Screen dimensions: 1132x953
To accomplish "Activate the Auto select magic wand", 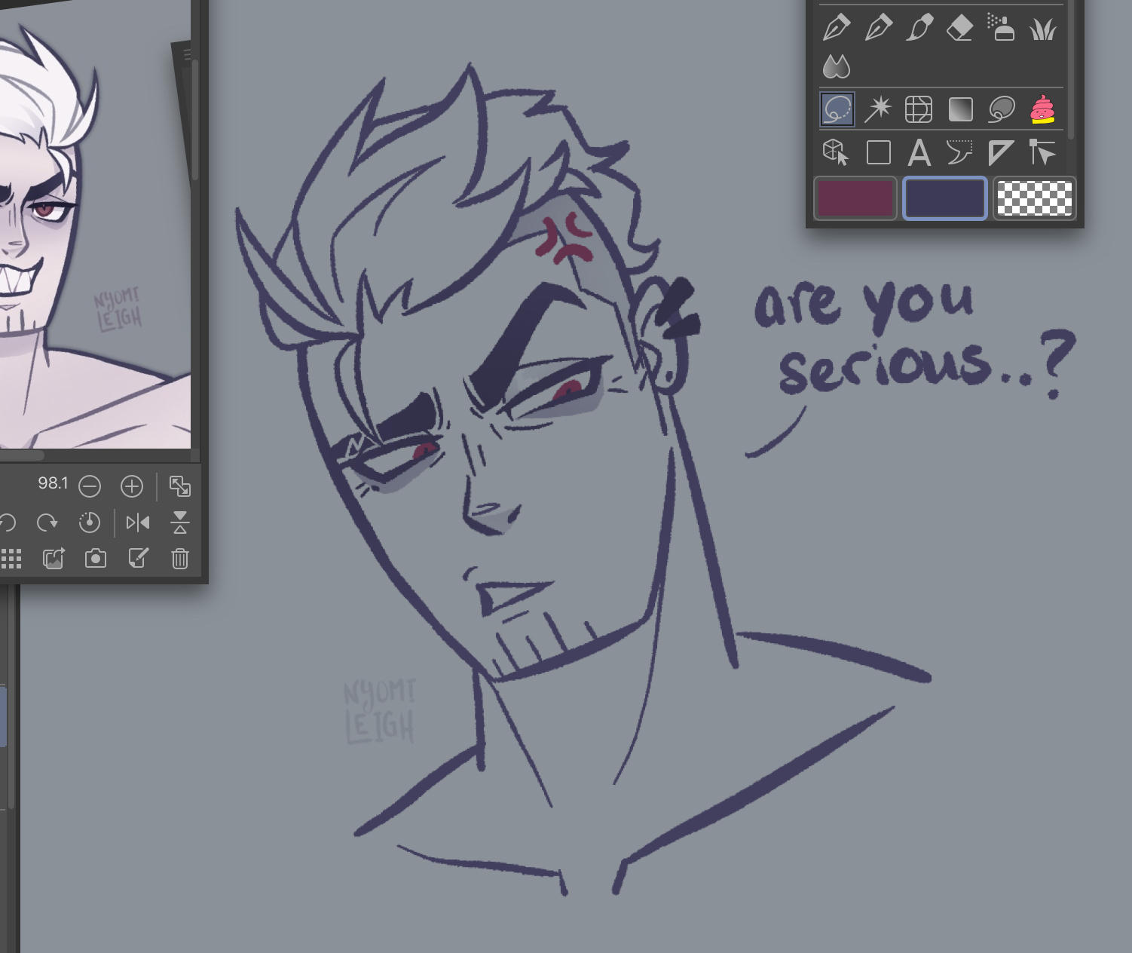I will point(877,109).
